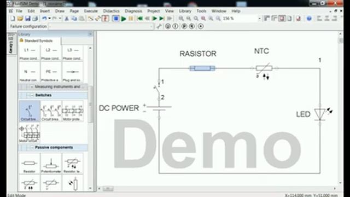
Task: Print the current circuit
Action: (x=35, y=19)
